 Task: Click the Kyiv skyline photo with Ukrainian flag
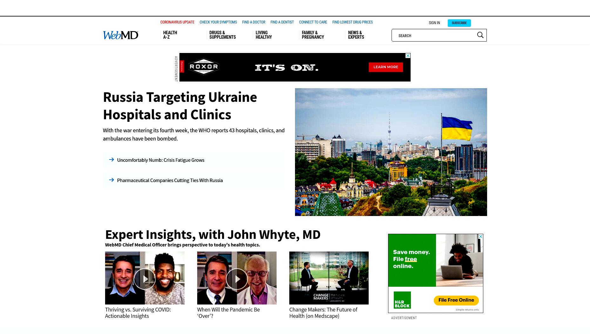pos(391,152)
